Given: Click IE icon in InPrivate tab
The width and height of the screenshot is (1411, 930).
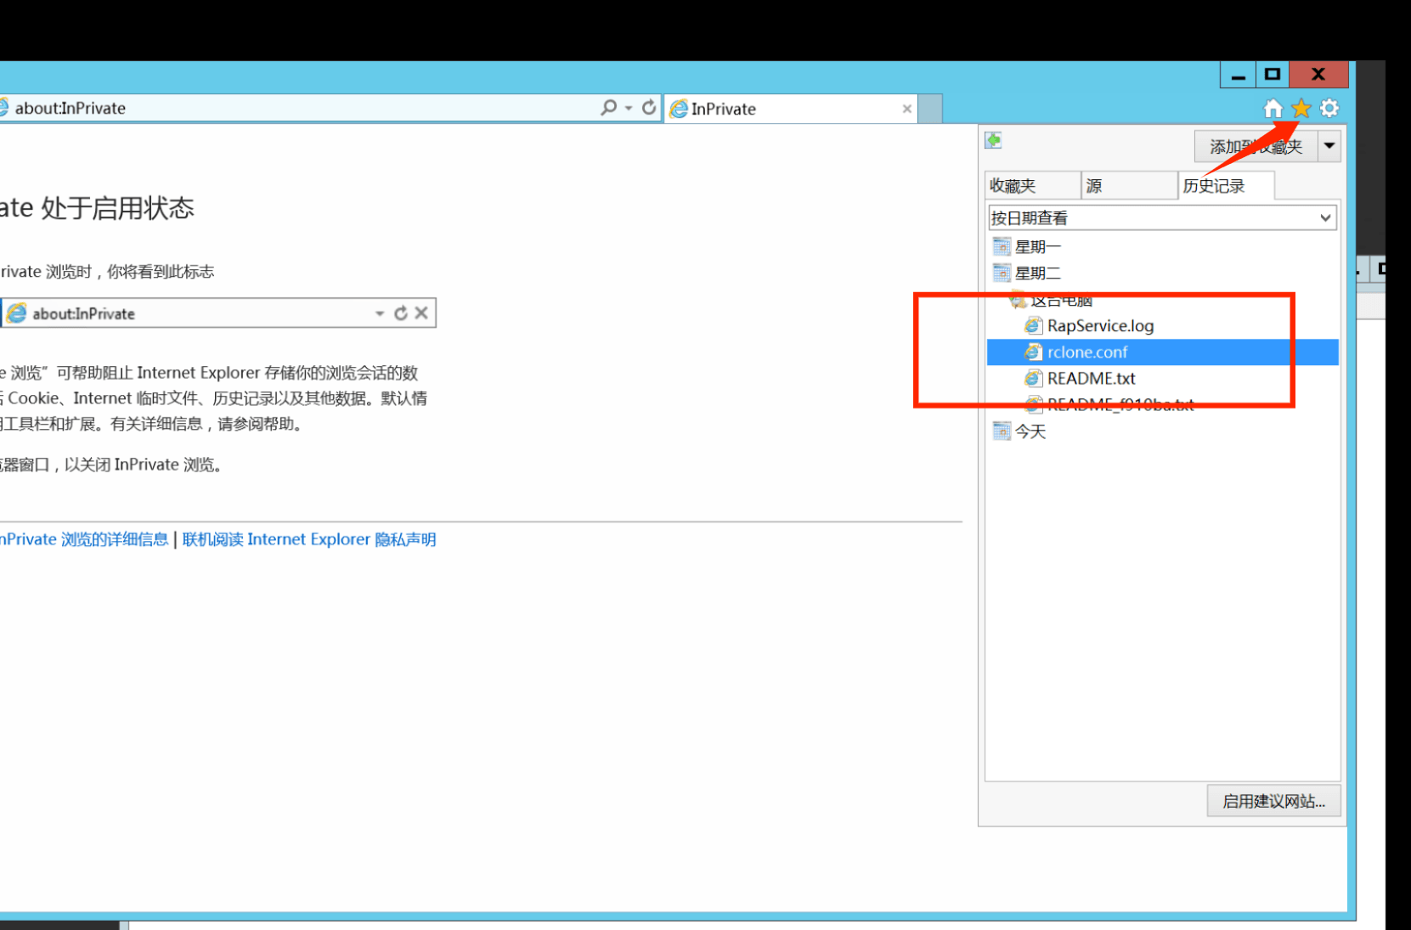Looking at the screenshot, I should coord(679,109).
